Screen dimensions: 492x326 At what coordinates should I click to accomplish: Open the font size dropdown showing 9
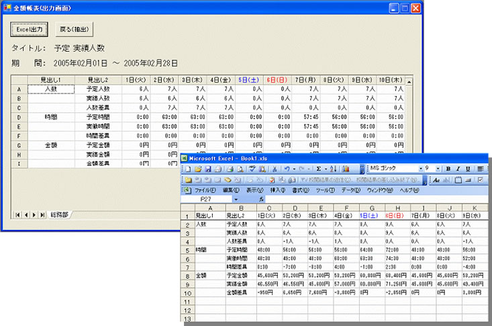[x=438, y=169]
